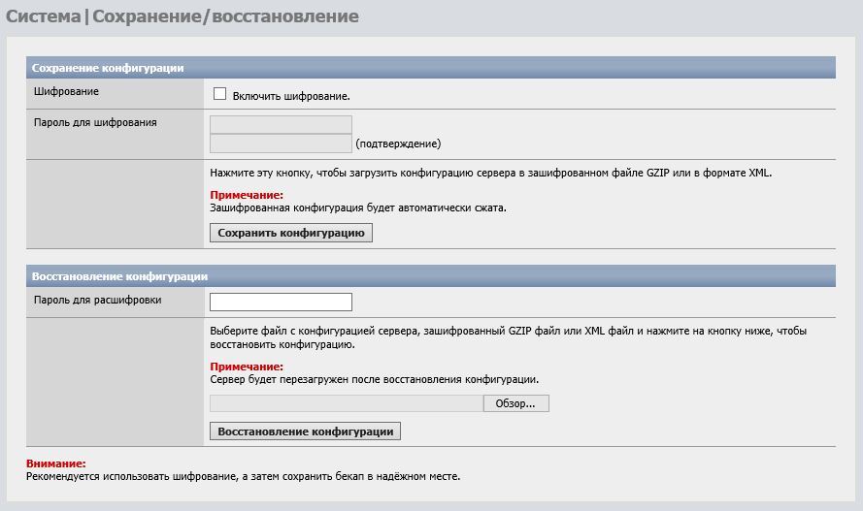The height and width of the screenshot is (511, 863).
Task: Click the file path field left of 'Обзор...'
Action: tap(346, 403)
